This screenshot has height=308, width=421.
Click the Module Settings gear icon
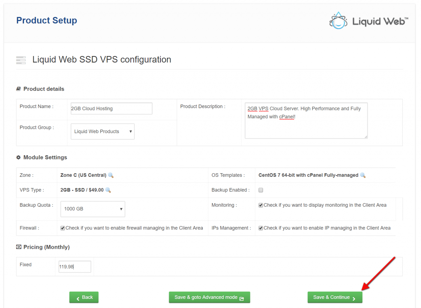18,157
